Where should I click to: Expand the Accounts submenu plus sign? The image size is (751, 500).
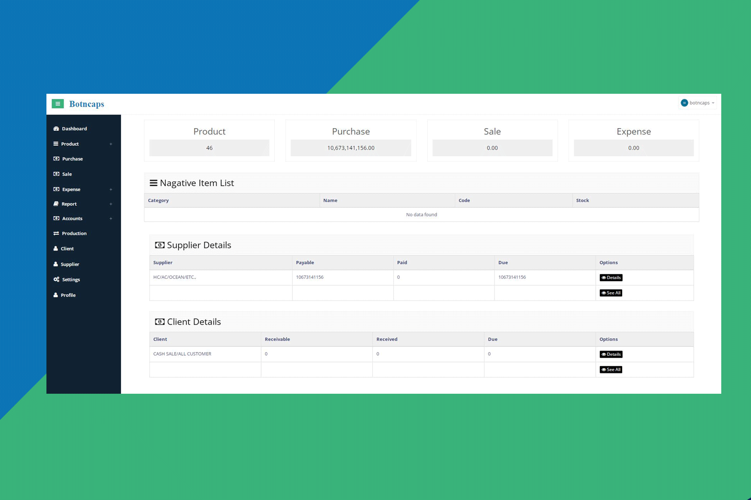(x=111, y=219)
